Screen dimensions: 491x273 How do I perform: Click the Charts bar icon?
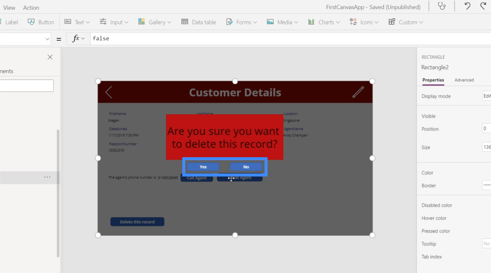tap(311, 22)
